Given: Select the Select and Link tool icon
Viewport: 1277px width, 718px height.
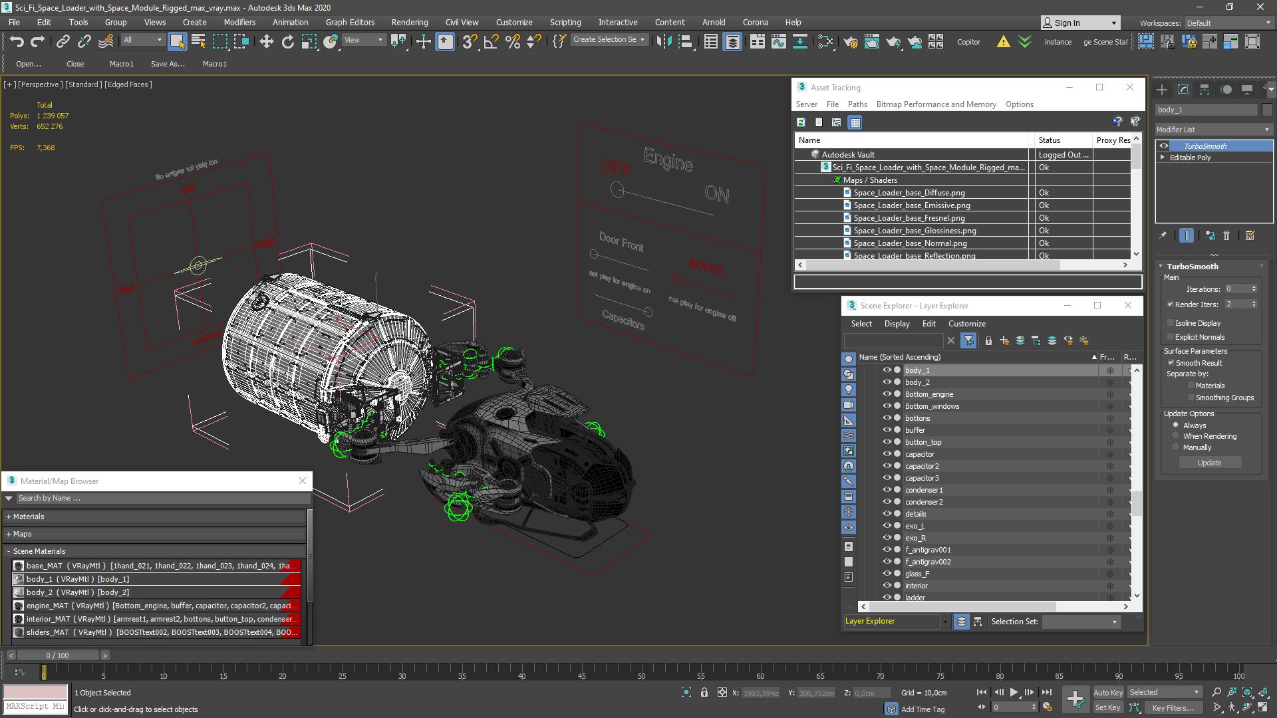Looking at the screenshot, I should [x=63, y=41].
